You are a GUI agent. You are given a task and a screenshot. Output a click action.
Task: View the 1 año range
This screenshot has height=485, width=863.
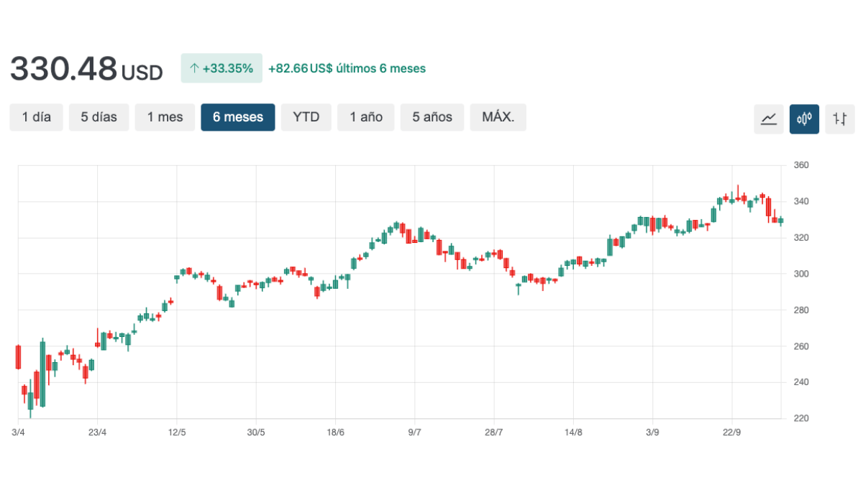366,117
